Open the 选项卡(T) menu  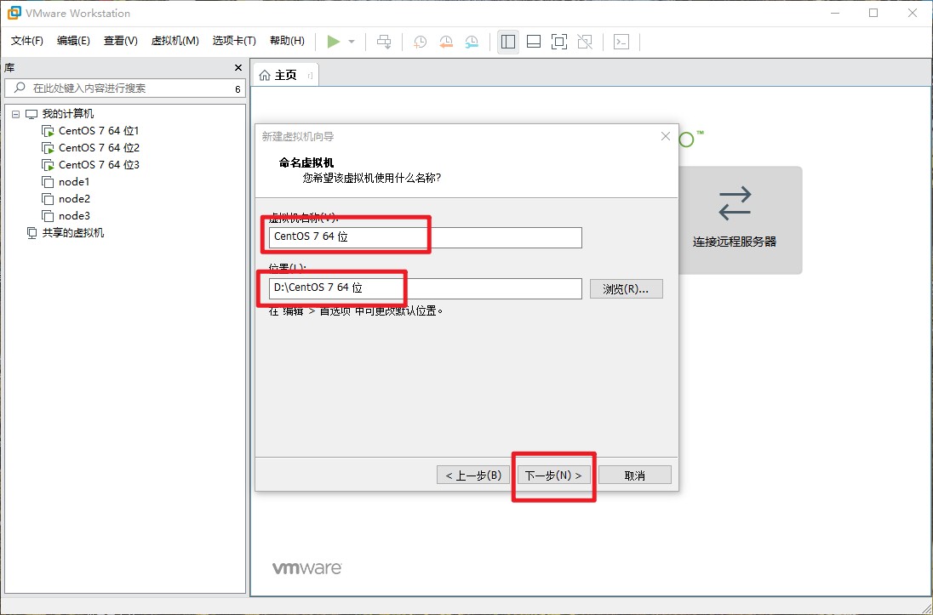coord(234,41)
